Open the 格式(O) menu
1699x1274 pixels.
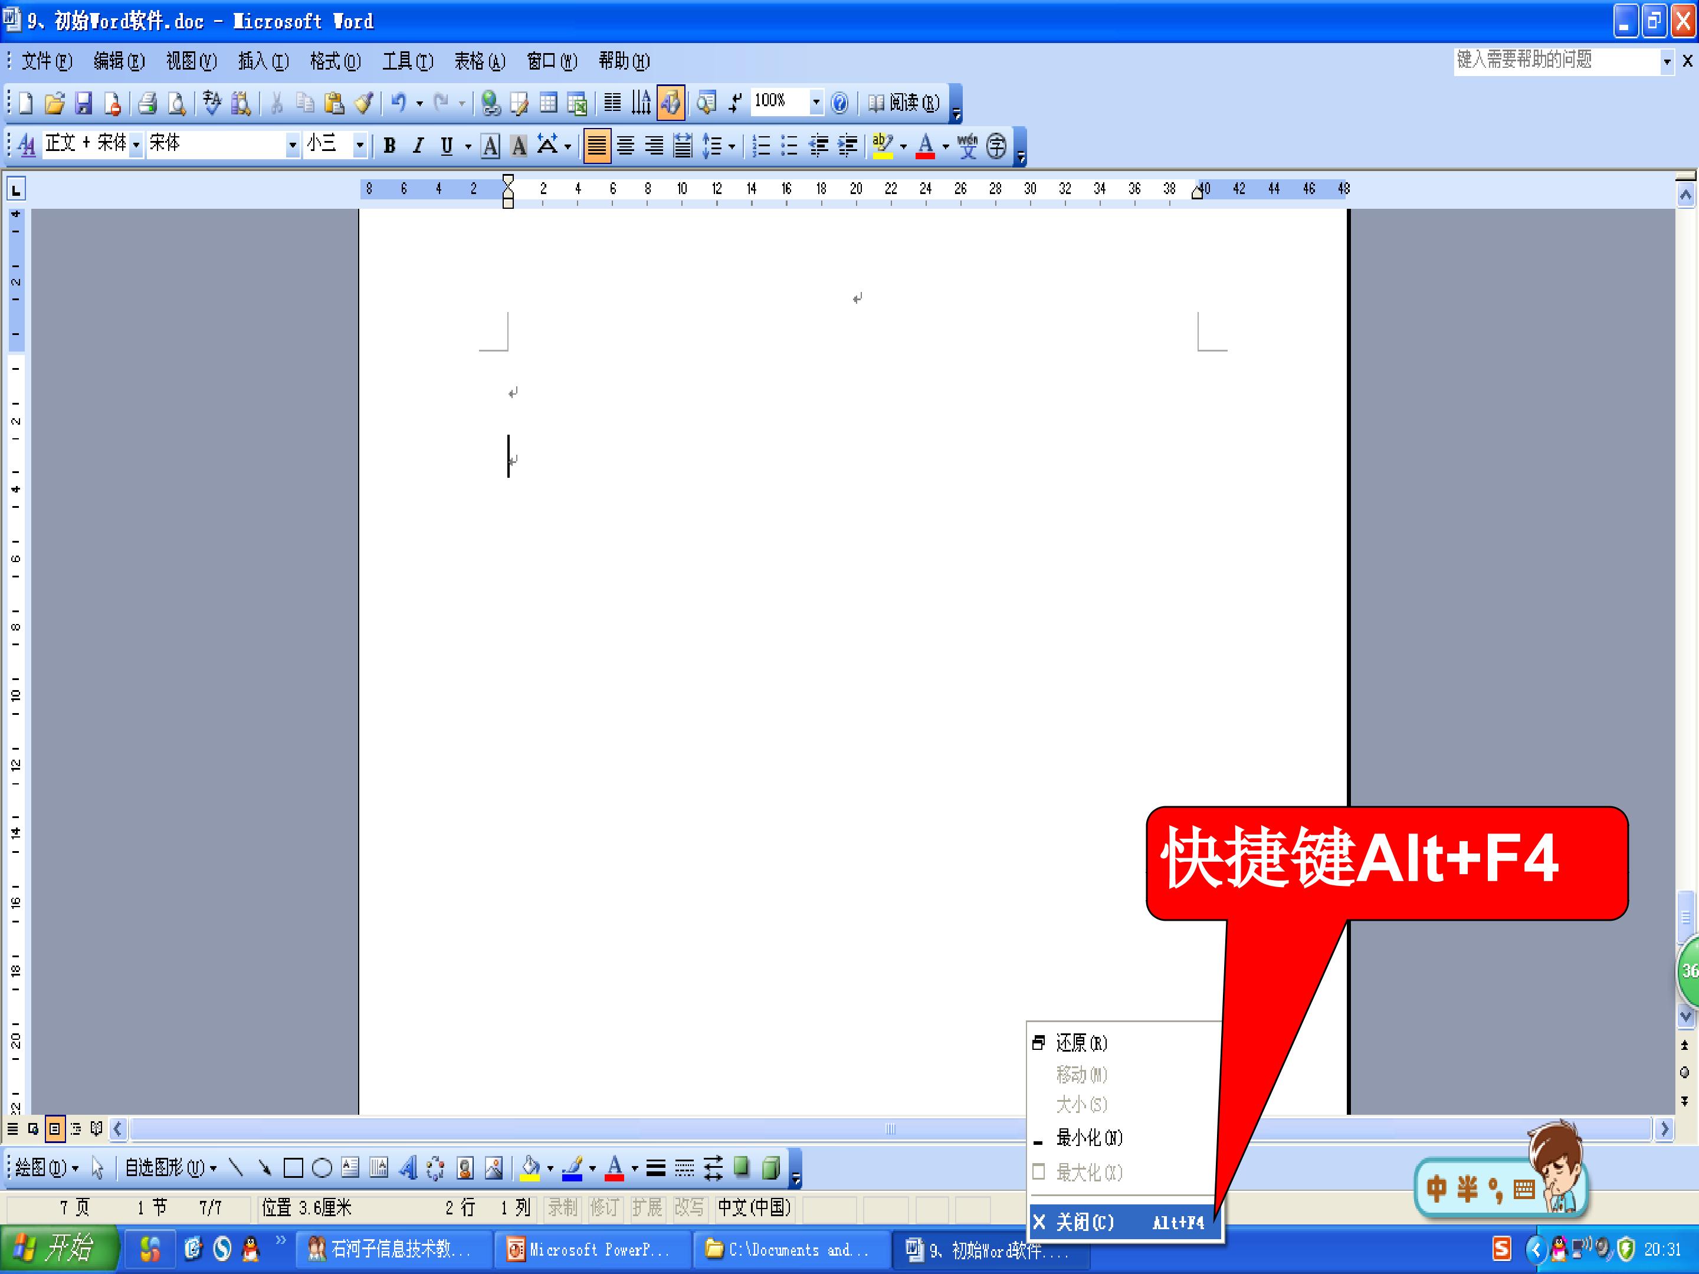point(336,61)
